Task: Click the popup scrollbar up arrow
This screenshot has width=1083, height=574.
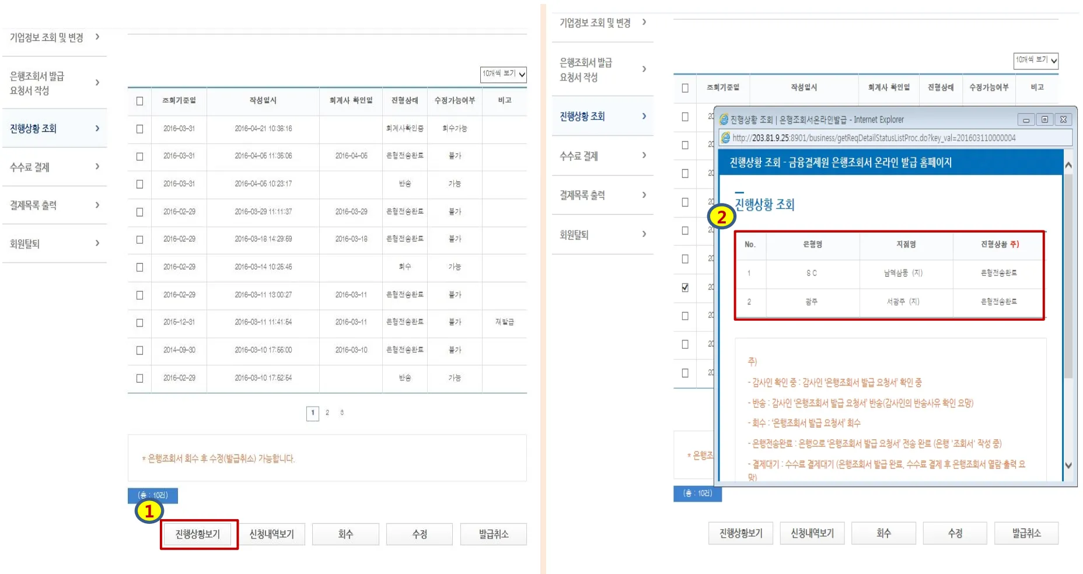Action: 1068,166
